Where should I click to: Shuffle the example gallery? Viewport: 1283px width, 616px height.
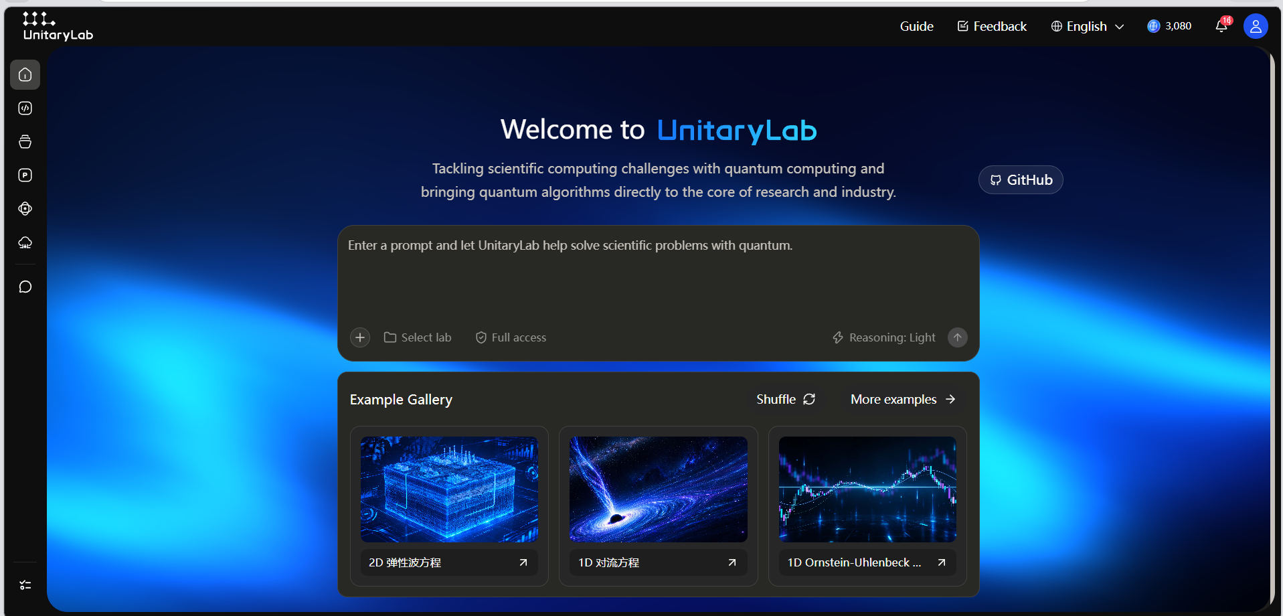click(x=786, y=399)
